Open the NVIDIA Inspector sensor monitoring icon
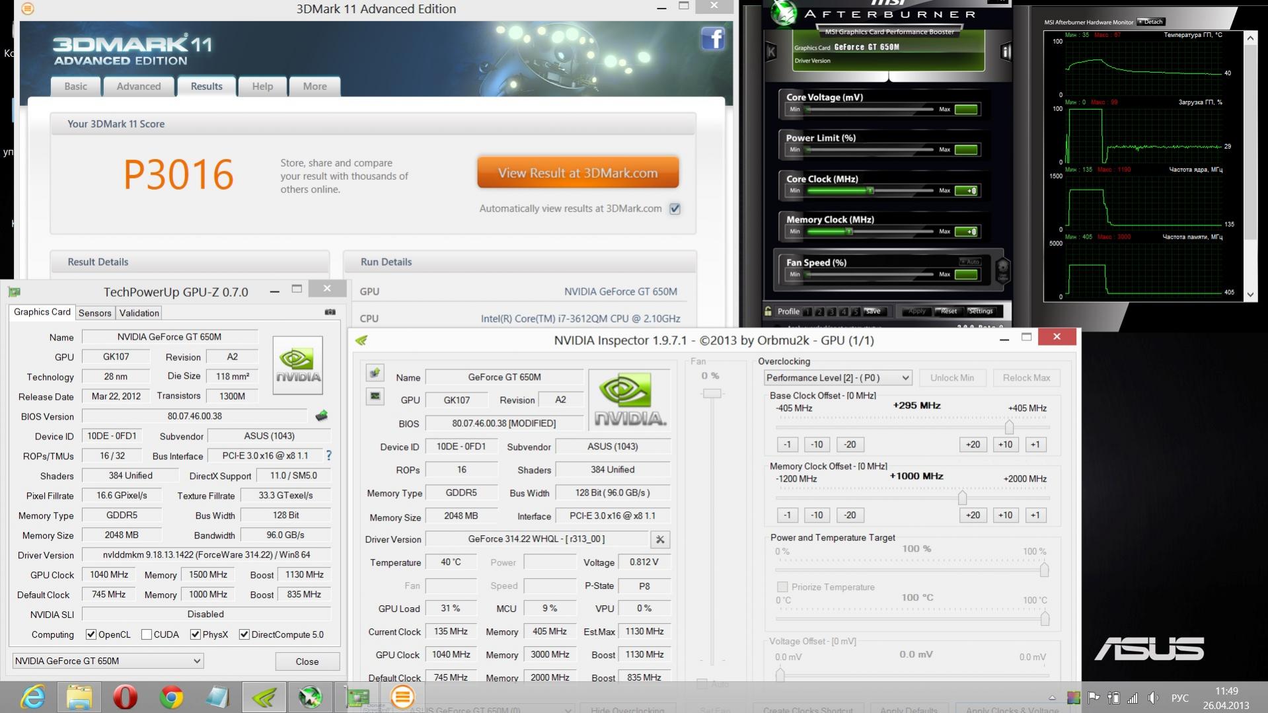Viewport: 1268px width, 713px height. point(375,396)
